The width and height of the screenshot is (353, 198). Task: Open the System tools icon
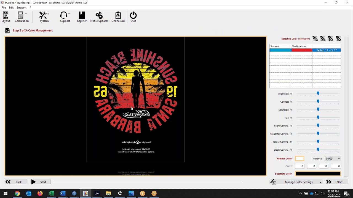43,15
